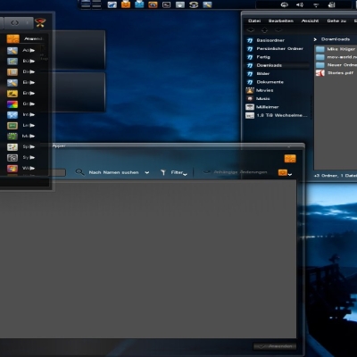This screenshot has height=357, width=357.
Task: Click the telephone launcher icon in the top panel
Action: 194,4
